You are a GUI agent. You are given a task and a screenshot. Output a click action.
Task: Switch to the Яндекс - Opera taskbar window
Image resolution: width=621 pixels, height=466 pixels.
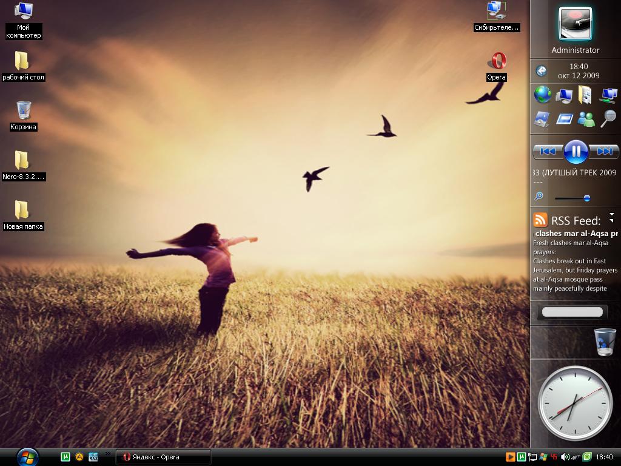coord(163,457)
